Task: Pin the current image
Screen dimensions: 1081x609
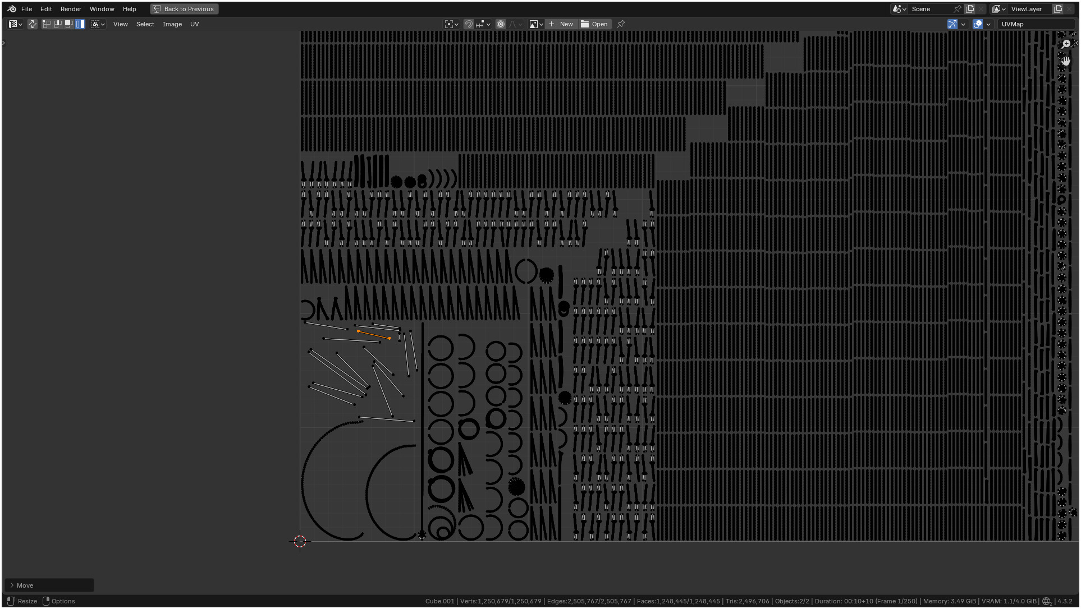Action: click(x=621, y=24)
